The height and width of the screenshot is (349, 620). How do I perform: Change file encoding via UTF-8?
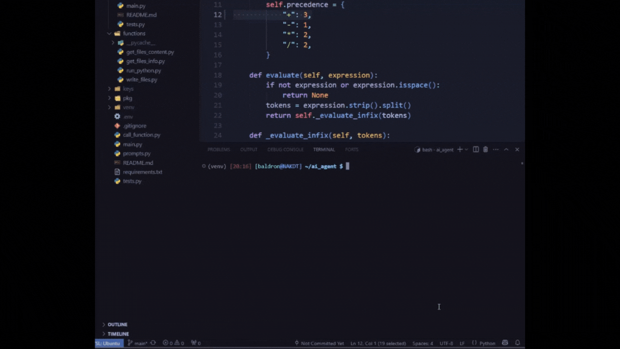click(x=446, y=343)
